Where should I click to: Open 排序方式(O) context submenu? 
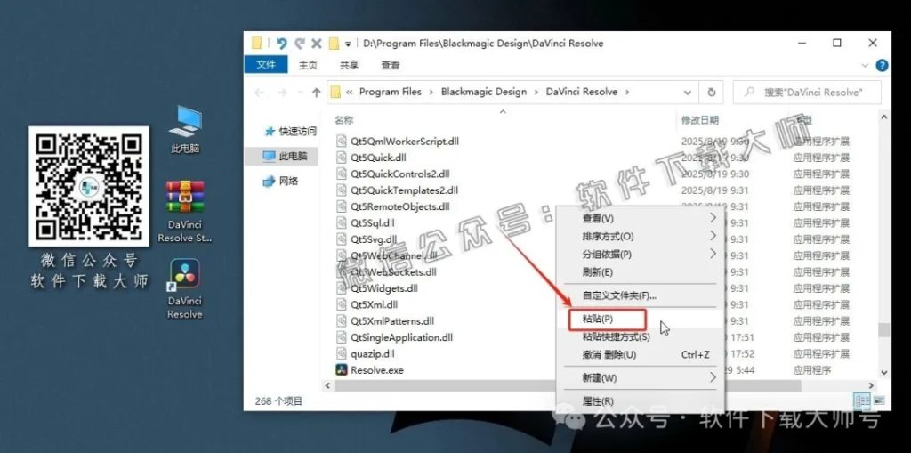pyautogui.click(x=641, y=236)
